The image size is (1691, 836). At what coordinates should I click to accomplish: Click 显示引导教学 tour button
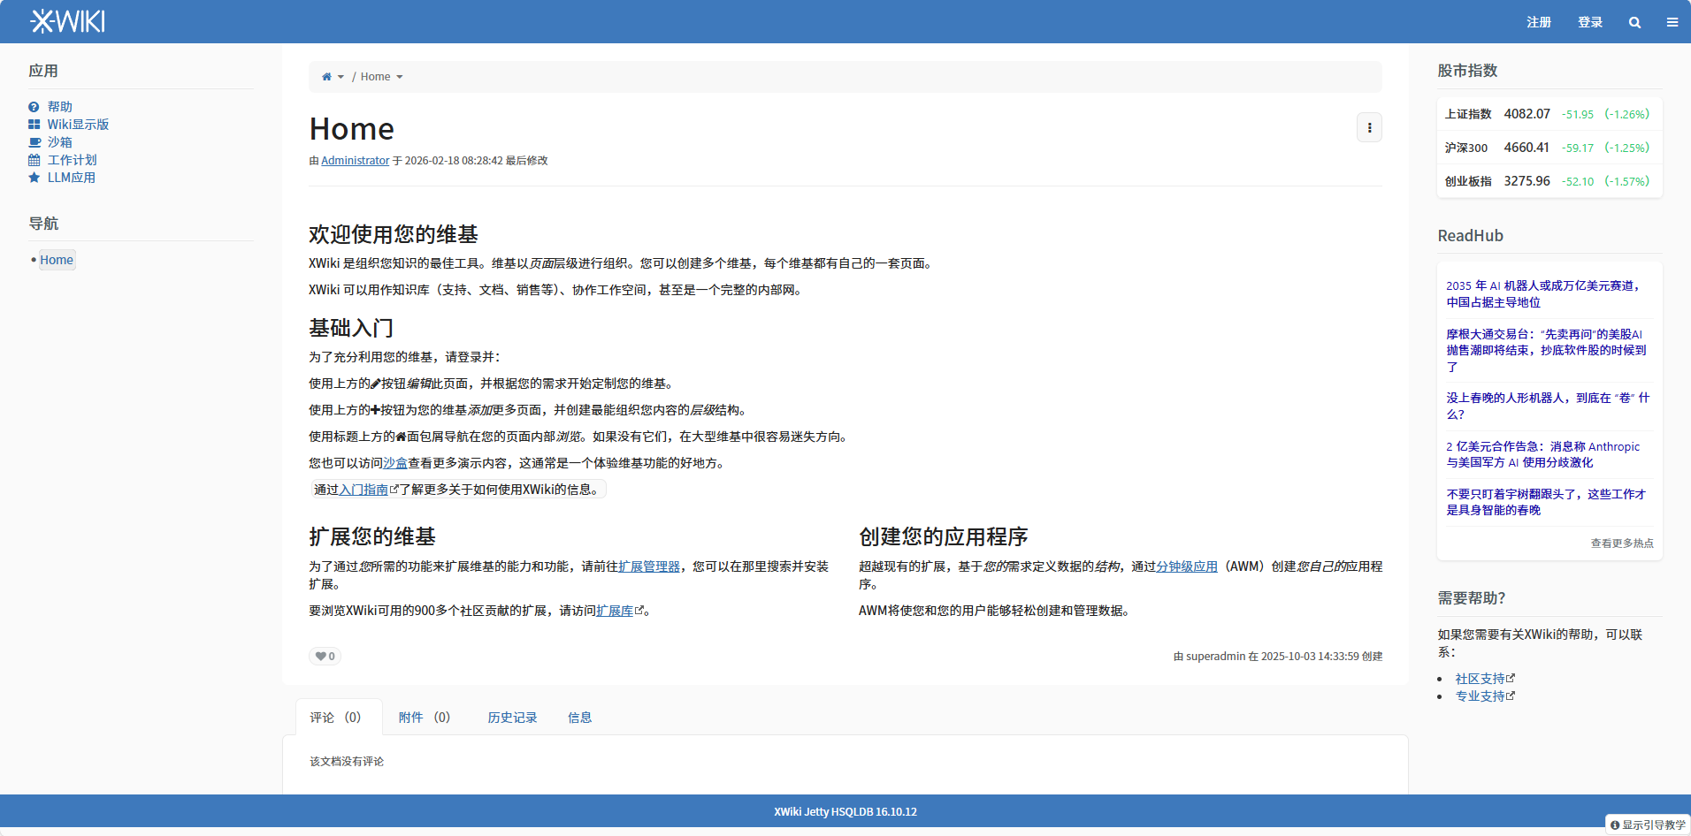click(1648, 825)
